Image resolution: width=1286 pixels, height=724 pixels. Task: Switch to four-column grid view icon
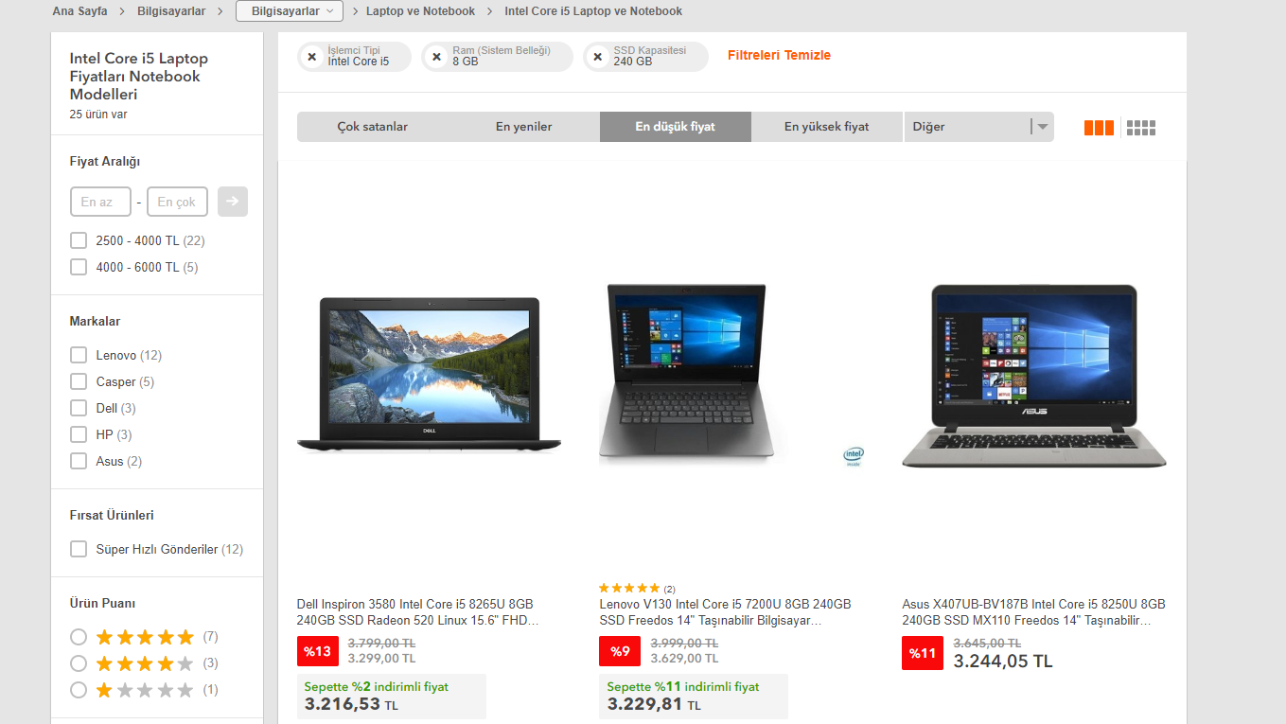click(1141, 128)
